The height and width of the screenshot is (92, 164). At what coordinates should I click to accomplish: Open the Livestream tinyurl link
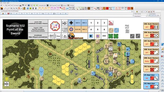point(38,37)
